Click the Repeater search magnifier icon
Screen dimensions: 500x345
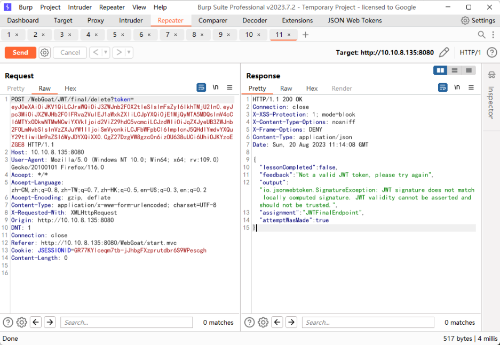(481, 35)
